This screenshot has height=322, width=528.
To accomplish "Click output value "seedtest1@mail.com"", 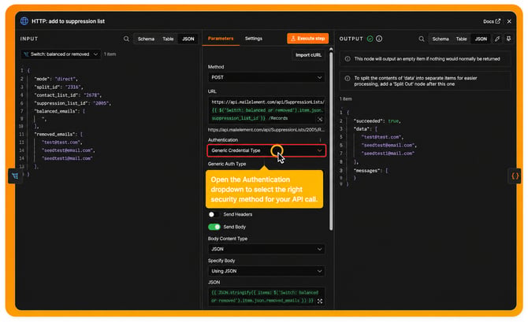I will (388, 154).
